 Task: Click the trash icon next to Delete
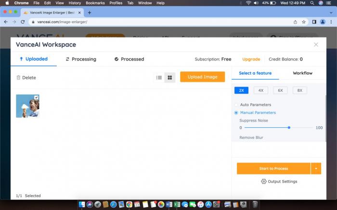tap(18, 77)
